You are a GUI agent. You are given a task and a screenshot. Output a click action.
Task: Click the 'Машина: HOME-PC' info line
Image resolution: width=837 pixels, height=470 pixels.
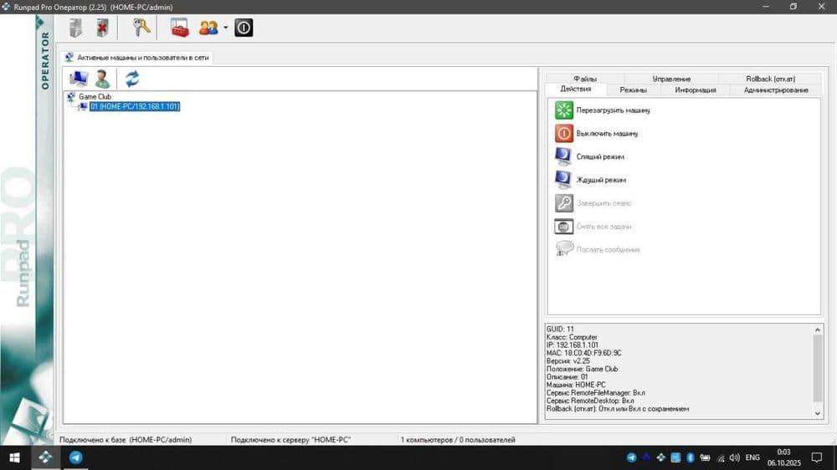576,385
